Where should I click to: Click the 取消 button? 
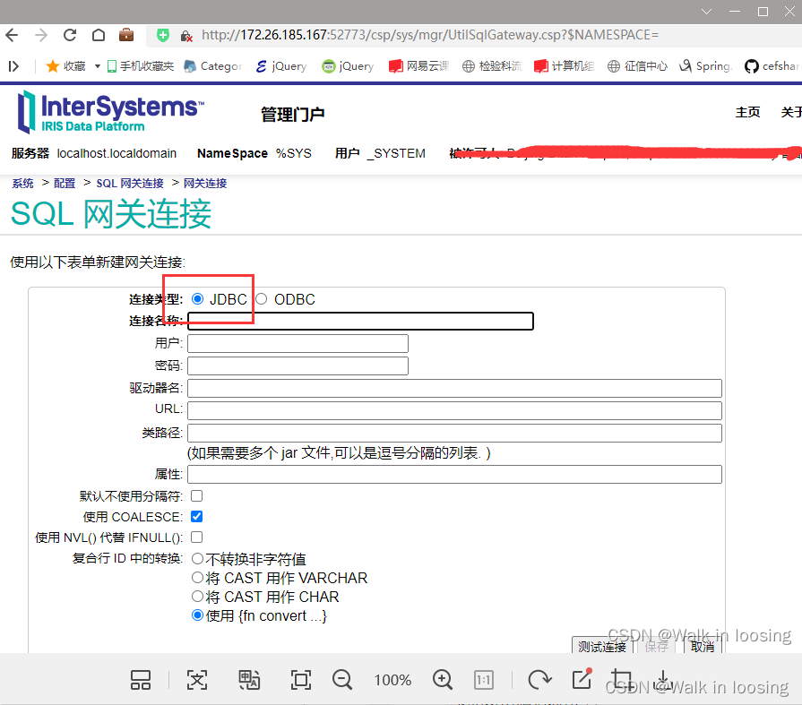coord(702,646)
